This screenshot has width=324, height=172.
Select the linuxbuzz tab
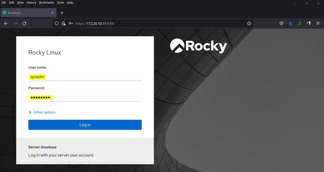click(x=28, y=13)
